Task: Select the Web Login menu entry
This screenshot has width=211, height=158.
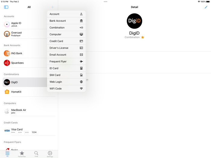Action: coord(66,82)
